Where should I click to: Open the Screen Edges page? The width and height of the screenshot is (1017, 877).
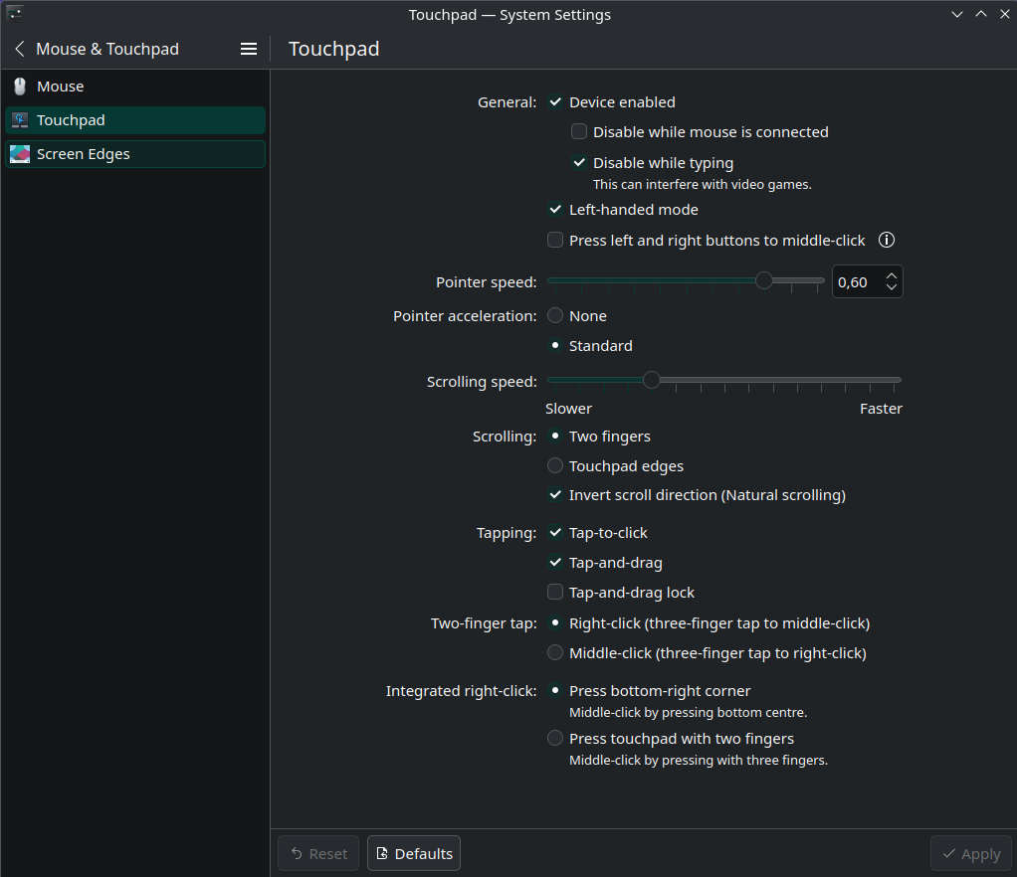click(x=135, y=153)
